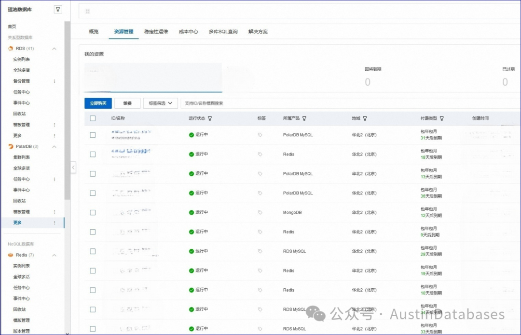521x335 pixels.
Task: Open the dots menu beside the selected 更多 item
Action: tap(55, 223)
